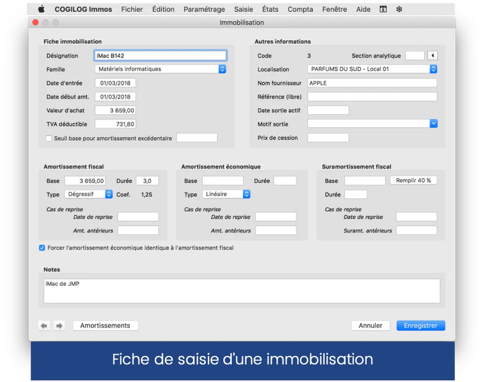
Task: Click the Remplir 40 % button
Action: point(413,180)
